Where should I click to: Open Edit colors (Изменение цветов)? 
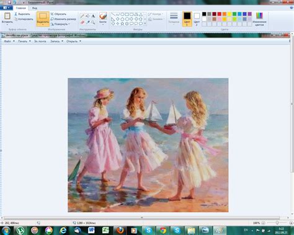pyautogui.click(x=259, y=19)
